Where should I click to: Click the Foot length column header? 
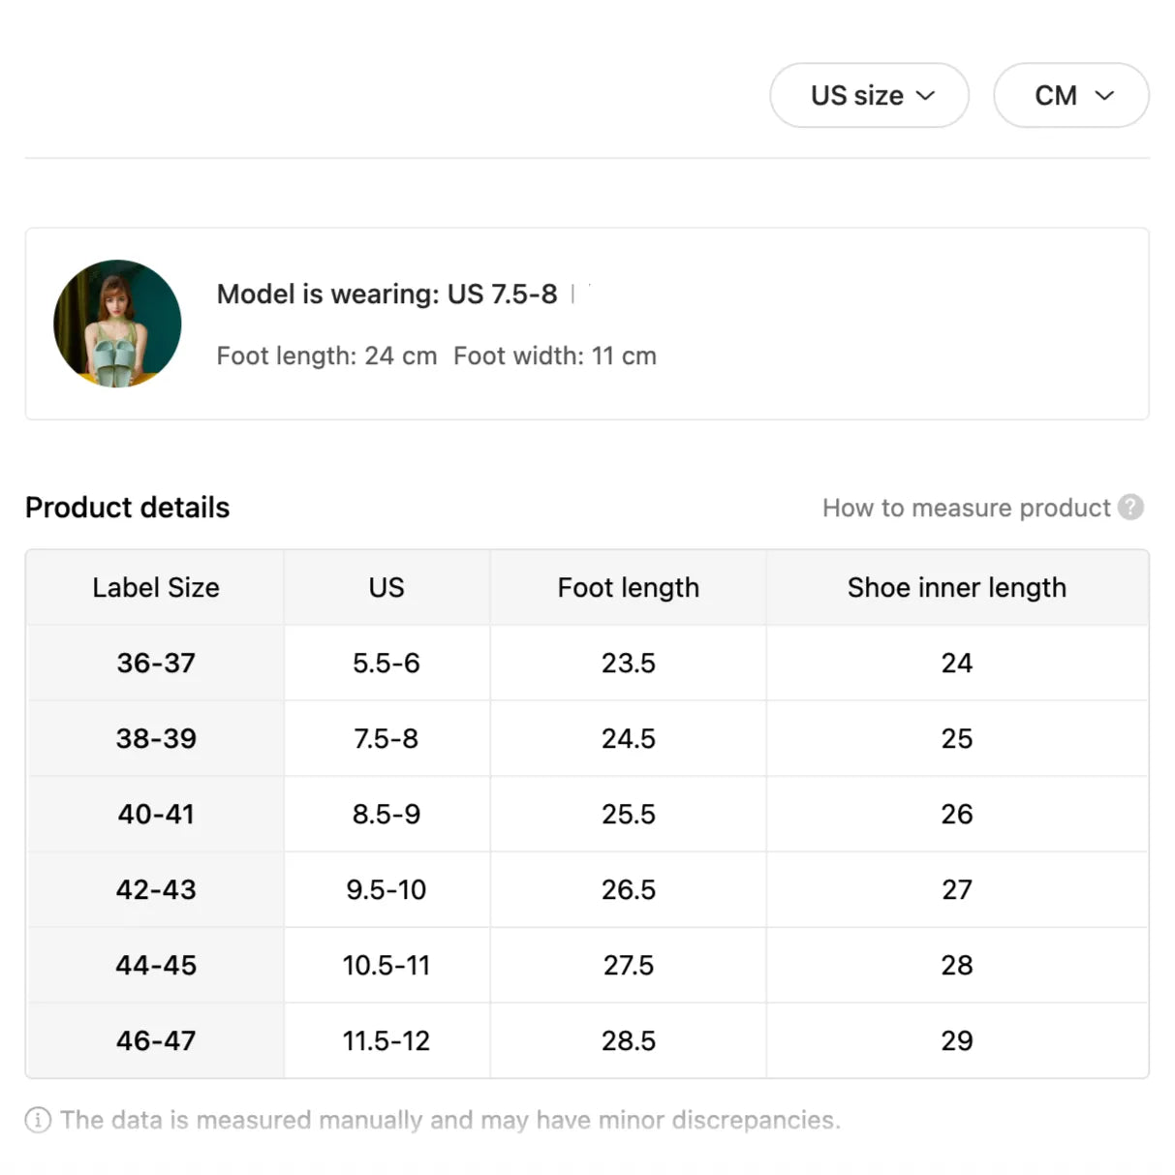(628, 588)
